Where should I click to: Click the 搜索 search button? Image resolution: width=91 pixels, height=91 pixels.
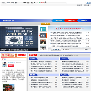[88, 3]
